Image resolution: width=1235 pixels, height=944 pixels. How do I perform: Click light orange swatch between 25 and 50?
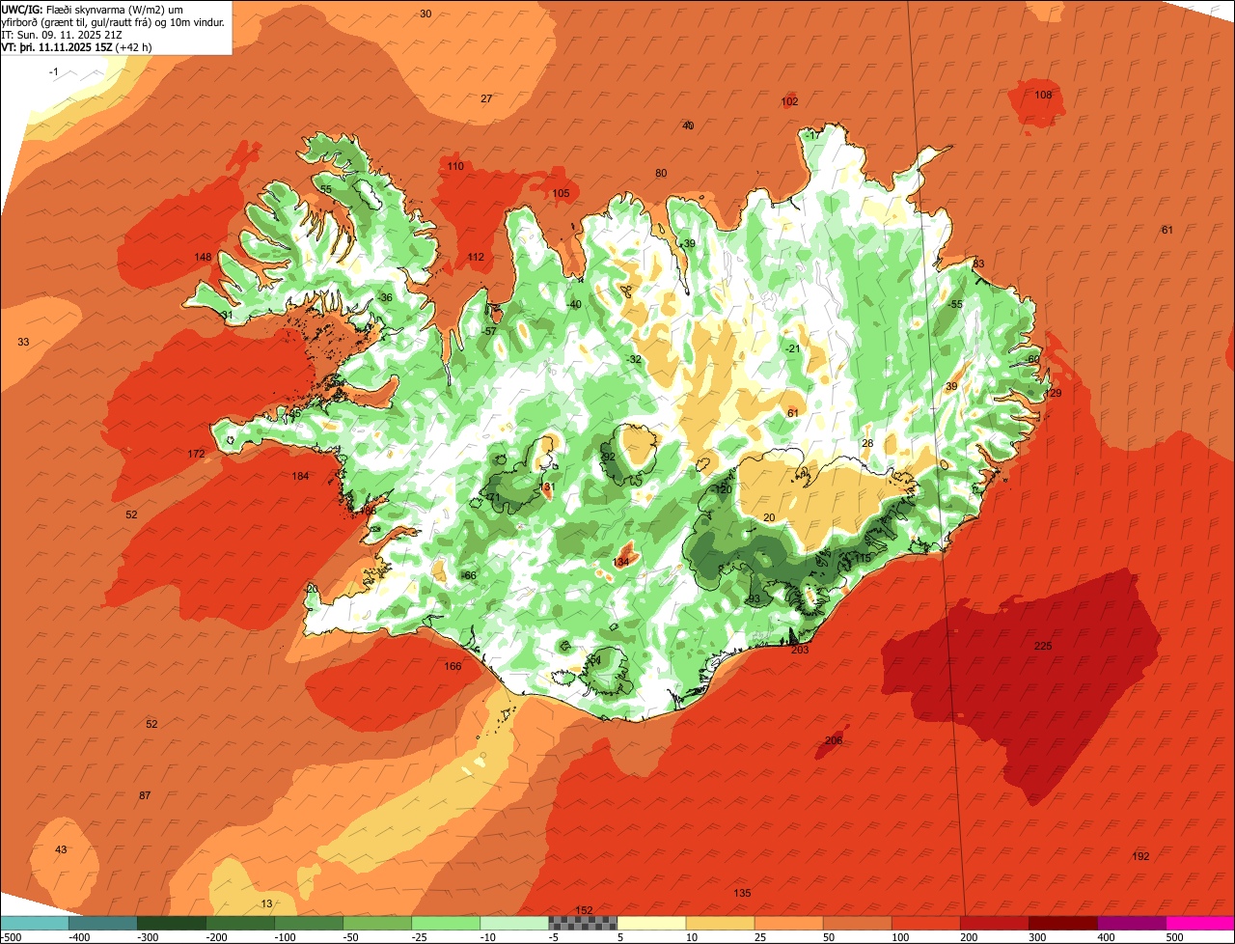point(788,923)
